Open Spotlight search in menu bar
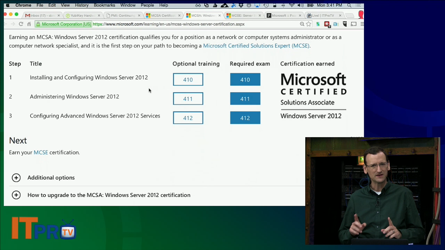 [x=349, y=5]
